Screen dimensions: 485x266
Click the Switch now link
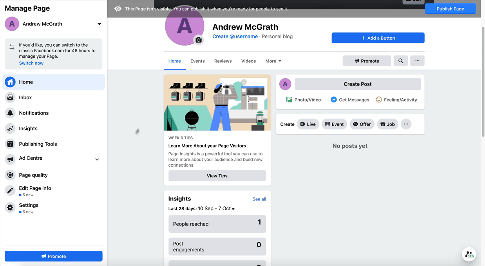(31, 63)
